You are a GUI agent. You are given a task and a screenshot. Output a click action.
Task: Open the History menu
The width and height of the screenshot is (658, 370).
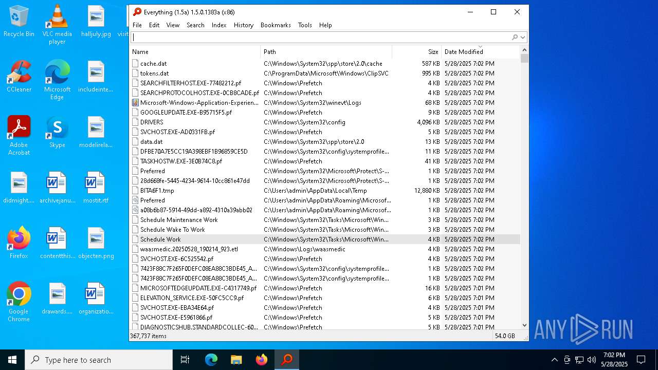pyautogui.click(x=244, y=25)
